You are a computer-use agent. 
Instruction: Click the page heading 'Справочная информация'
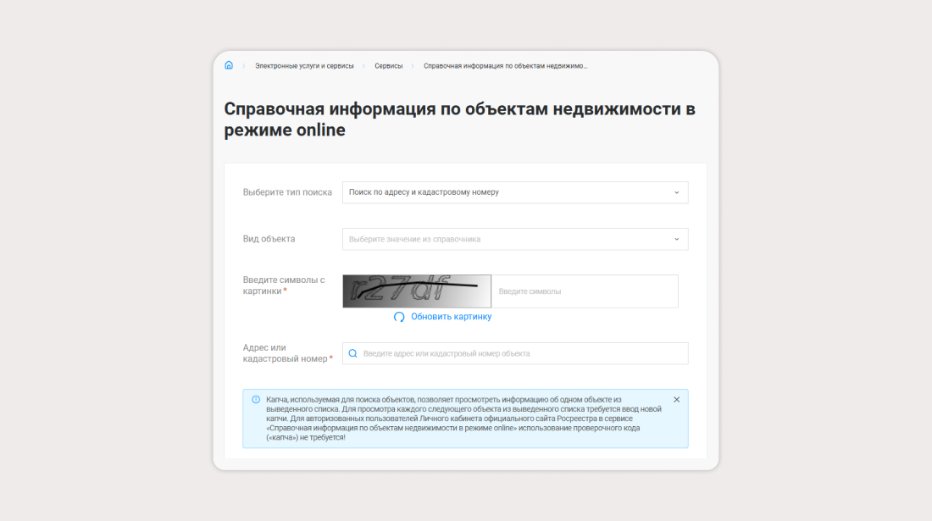click(459, 119)
